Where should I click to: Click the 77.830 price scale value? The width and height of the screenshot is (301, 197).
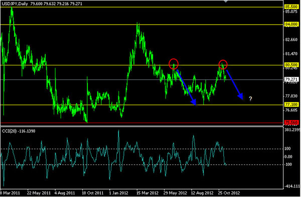(291, 96)
